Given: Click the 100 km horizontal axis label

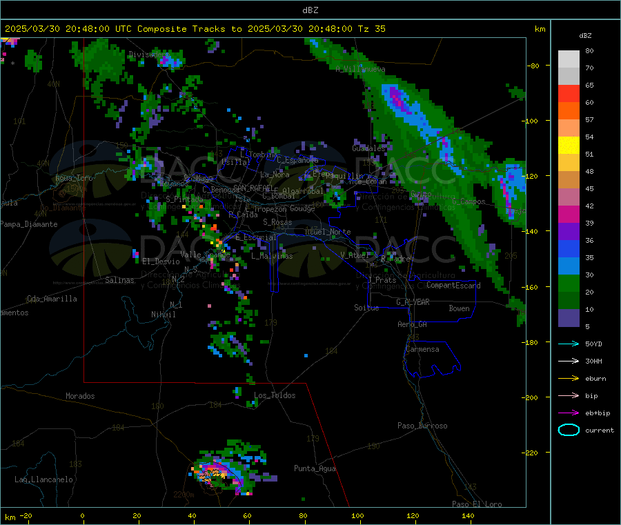Looking at the screenshot, I should 357,516.
